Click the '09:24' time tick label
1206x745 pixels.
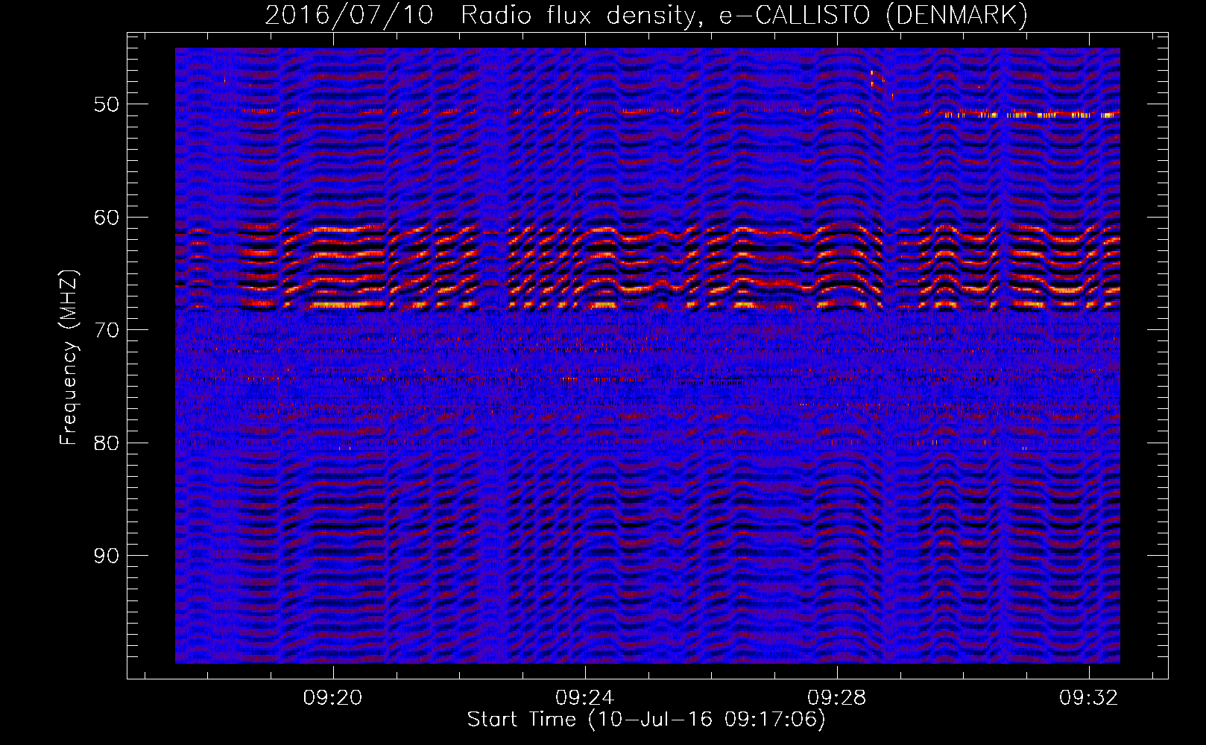point(585,697)
